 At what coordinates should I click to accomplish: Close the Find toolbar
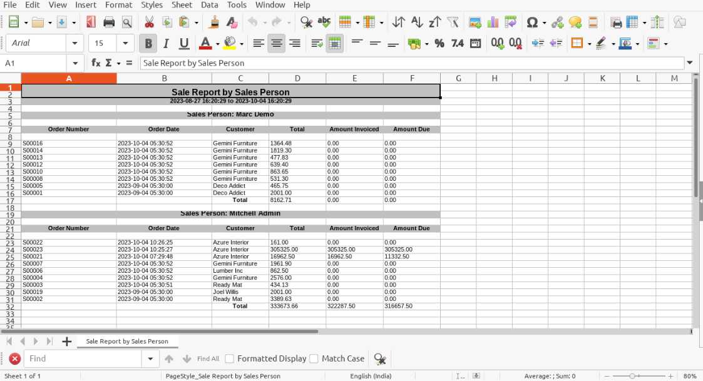(15, 358)
